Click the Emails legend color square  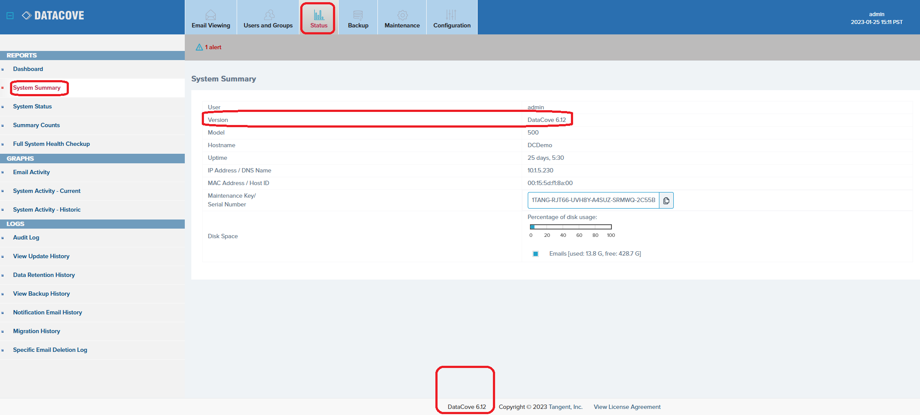coord(536,254)
